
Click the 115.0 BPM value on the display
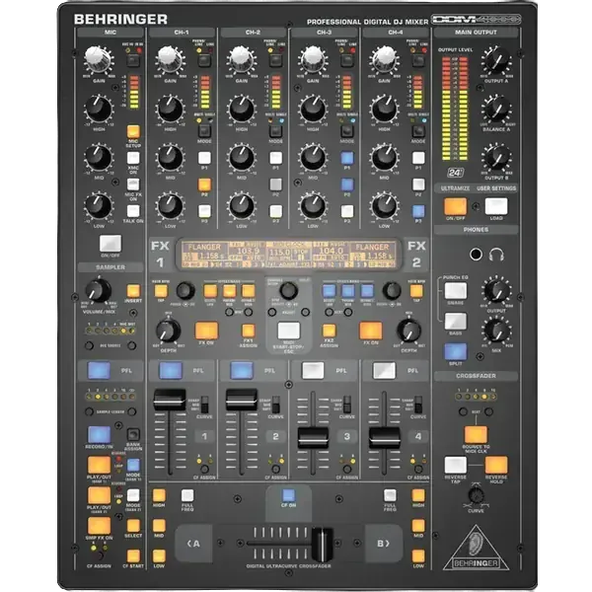(x=279, y=252)
